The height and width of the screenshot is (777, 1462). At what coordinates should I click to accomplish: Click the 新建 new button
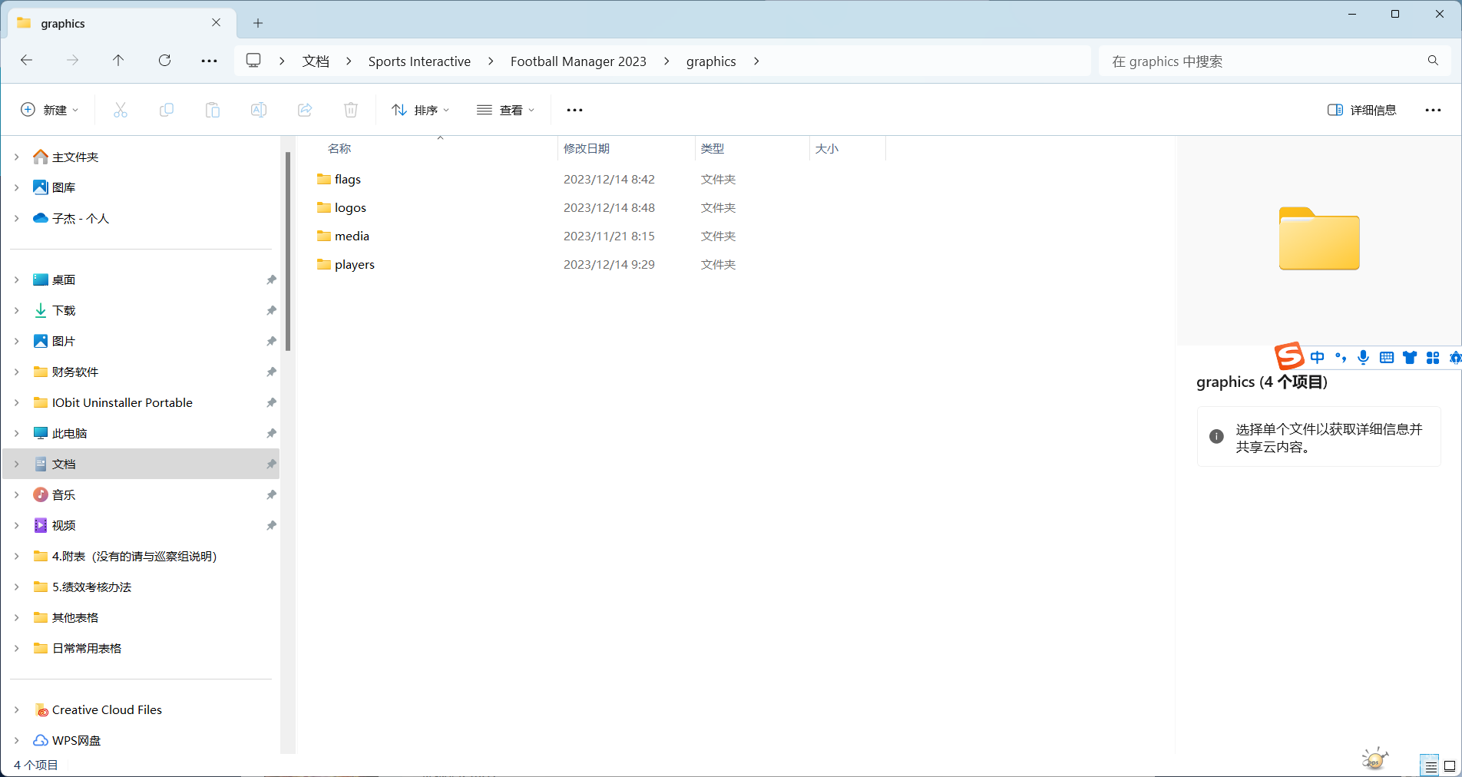49,110
